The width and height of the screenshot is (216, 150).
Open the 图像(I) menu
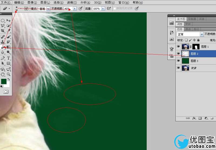point(32,2)
